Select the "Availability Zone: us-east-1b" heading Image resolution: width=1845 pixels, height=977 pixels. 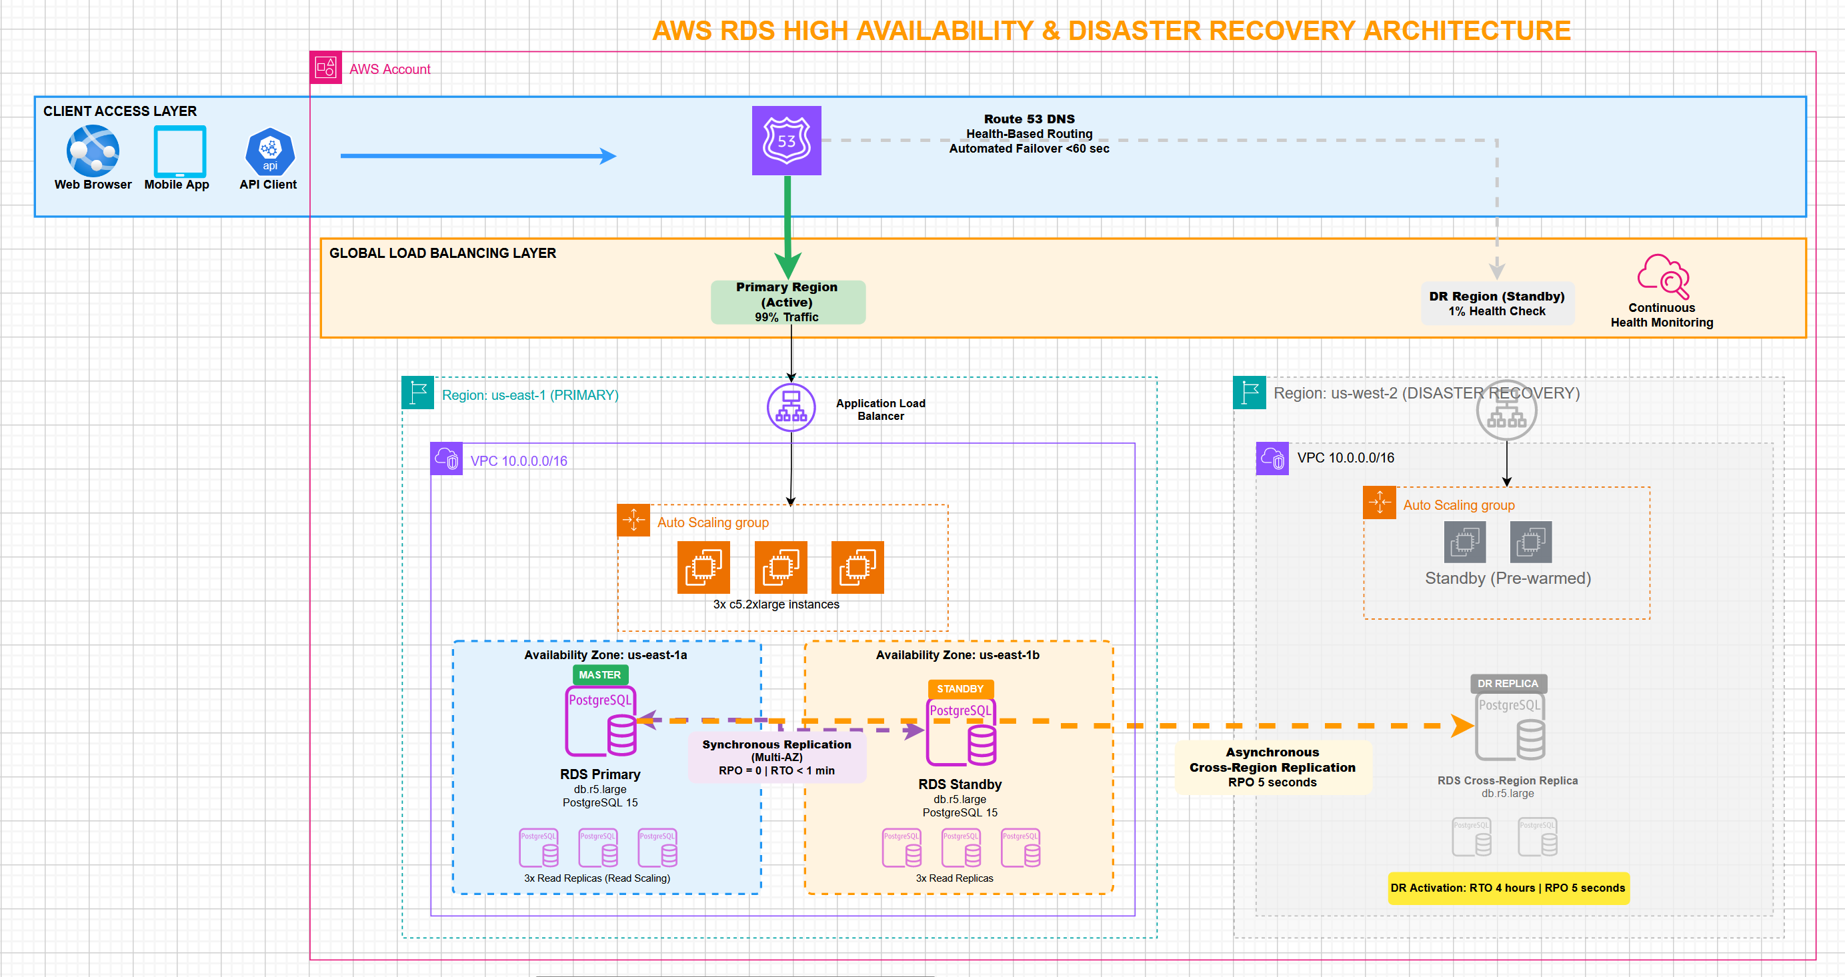click(x=958, y=655)
